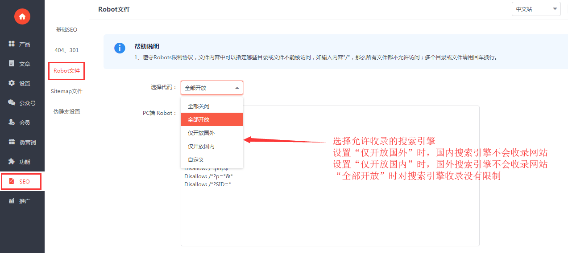Click the 功能 puzzle piece icon
The width and height of the screenshot is (568, 253).
pyautogui.click(x=12, y=162)
